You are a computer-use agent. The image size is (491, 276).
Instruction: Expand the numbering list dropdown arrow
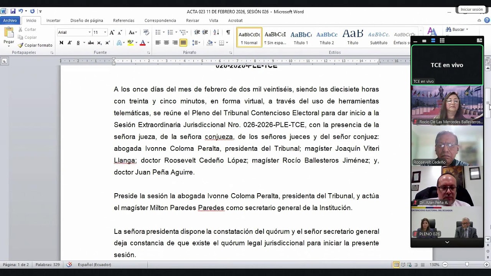(176, 33)
